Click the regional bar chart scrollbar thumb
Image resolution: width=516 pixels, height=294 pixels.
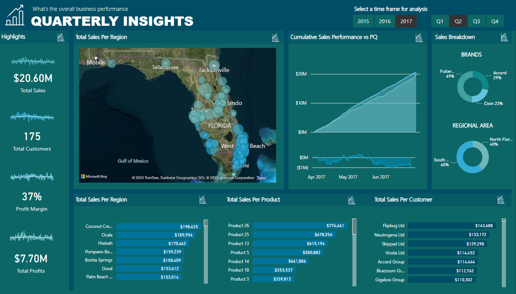tap(206, 223)
